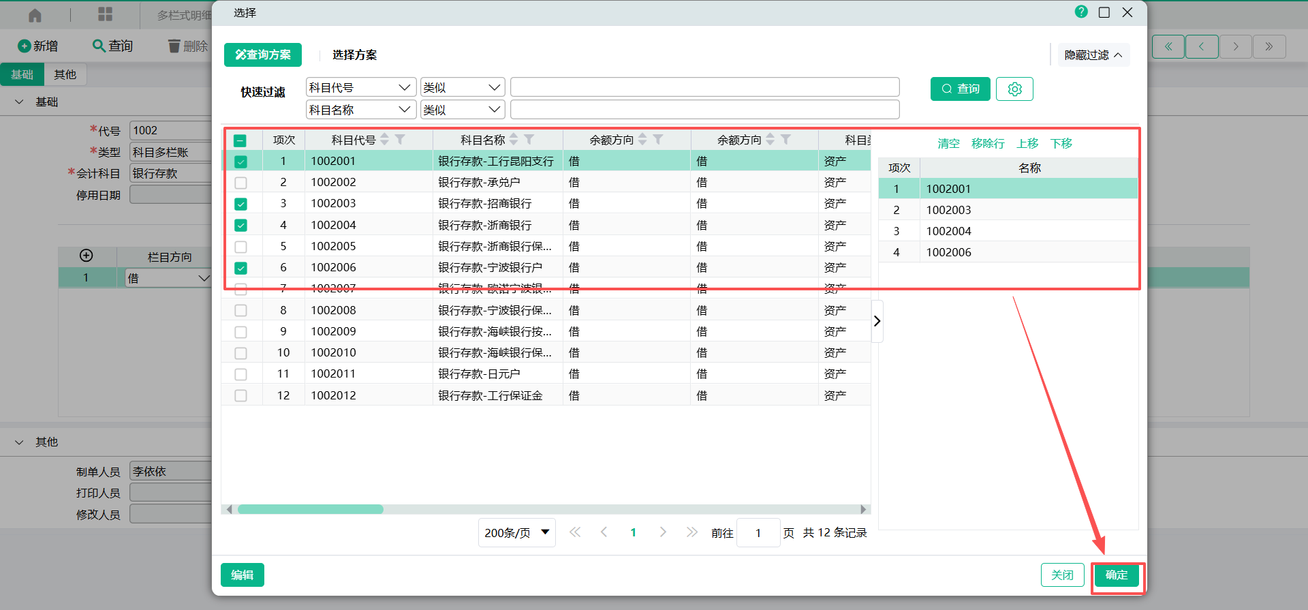Image resolution: width=1308 pixels, height=610 pixels.
Task: Click the filter icon on 科目名称 column
Action: (x=529, y=140)
